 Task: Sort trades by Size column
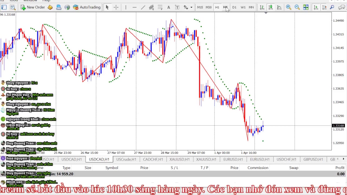point(88,168)
